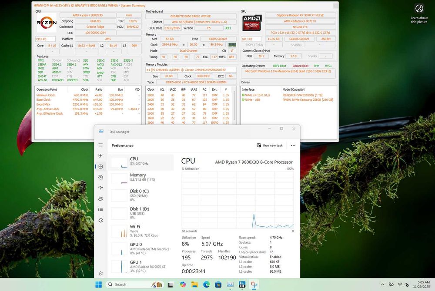Open the CPU #0 selector dropdown in HWiNFO

[x=45, y=39]
